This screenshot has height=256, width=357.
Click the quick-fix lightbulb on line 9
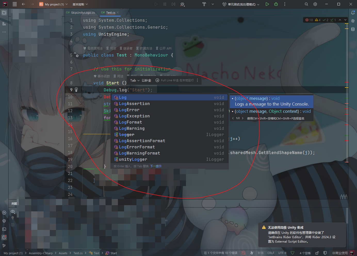click(76, 89)
